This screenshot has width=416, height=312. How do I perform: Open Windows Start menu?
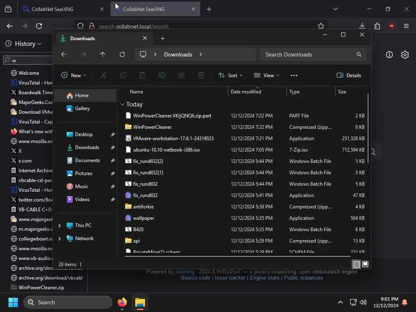point(13,302)
